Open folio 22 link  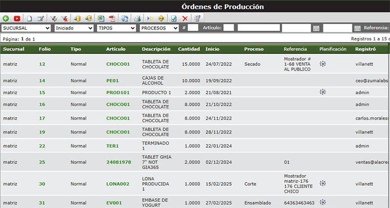tap(42, 146)
